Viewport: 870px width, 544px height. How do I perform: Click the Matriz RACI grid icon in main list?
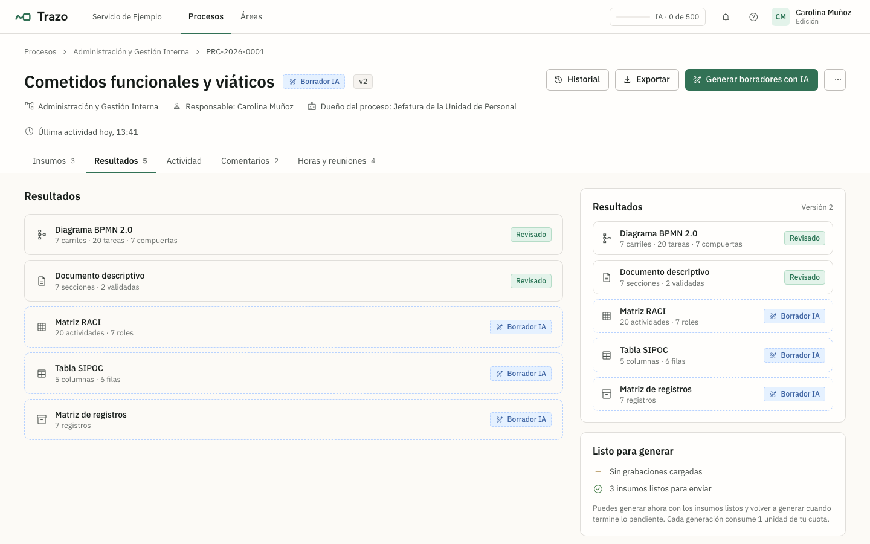click(x=42, y=327)
